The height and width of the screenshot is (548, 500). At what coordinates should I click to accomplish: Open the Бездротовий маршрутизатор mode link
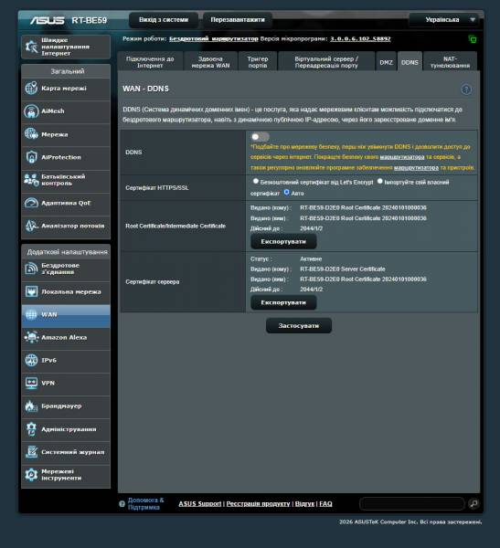click(213, 38)
